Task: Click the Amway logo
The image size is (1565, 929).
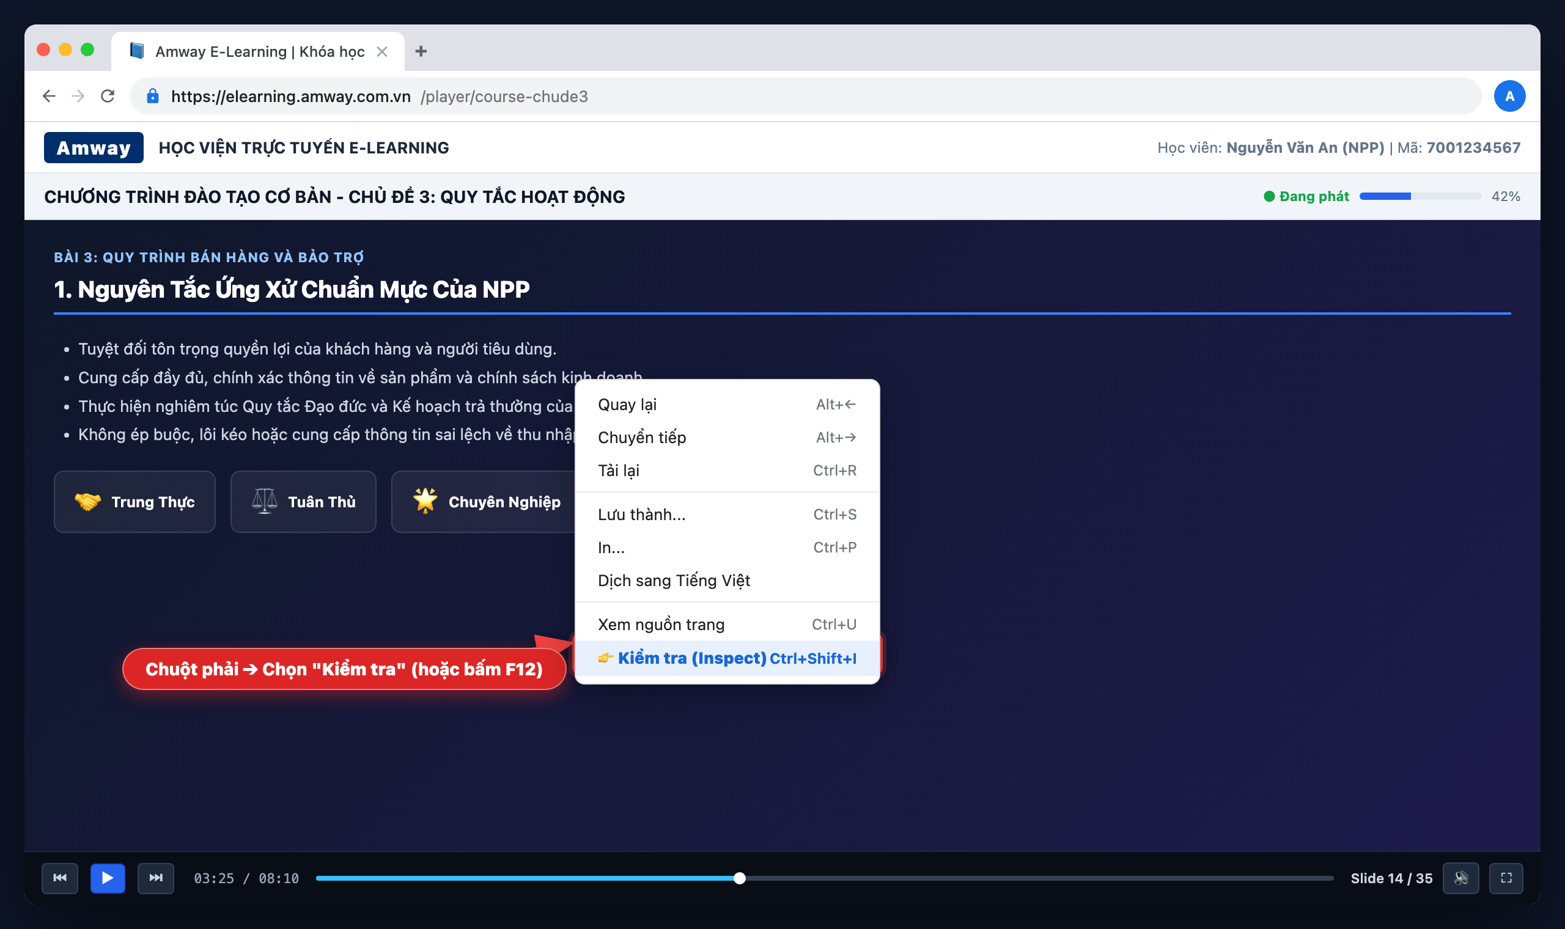Action: pyautogui.click(x=94, y=148)
